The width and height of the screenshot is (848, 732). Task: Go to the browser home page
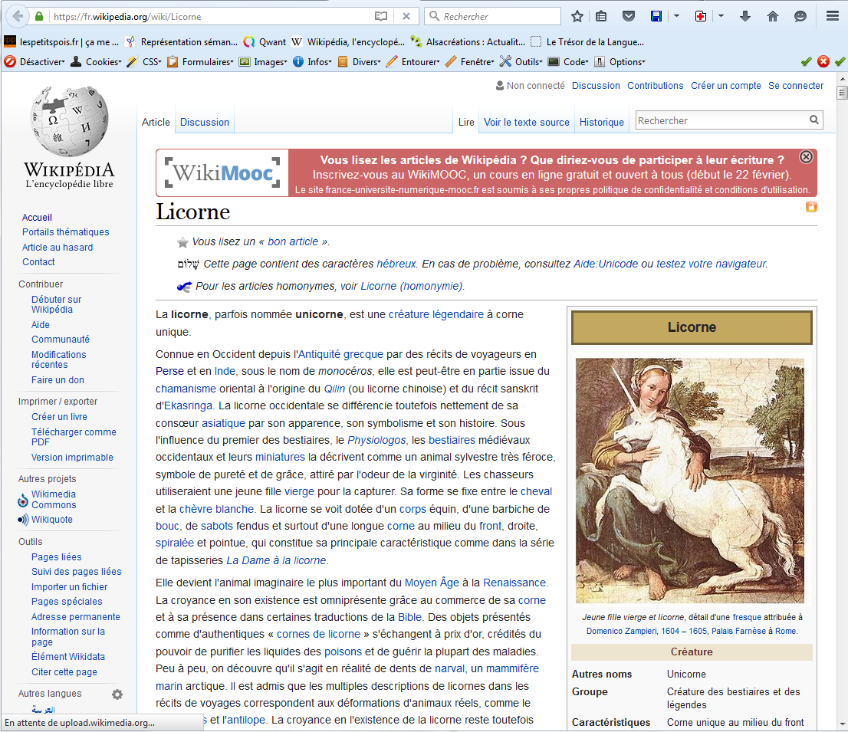tap(773, 16)
